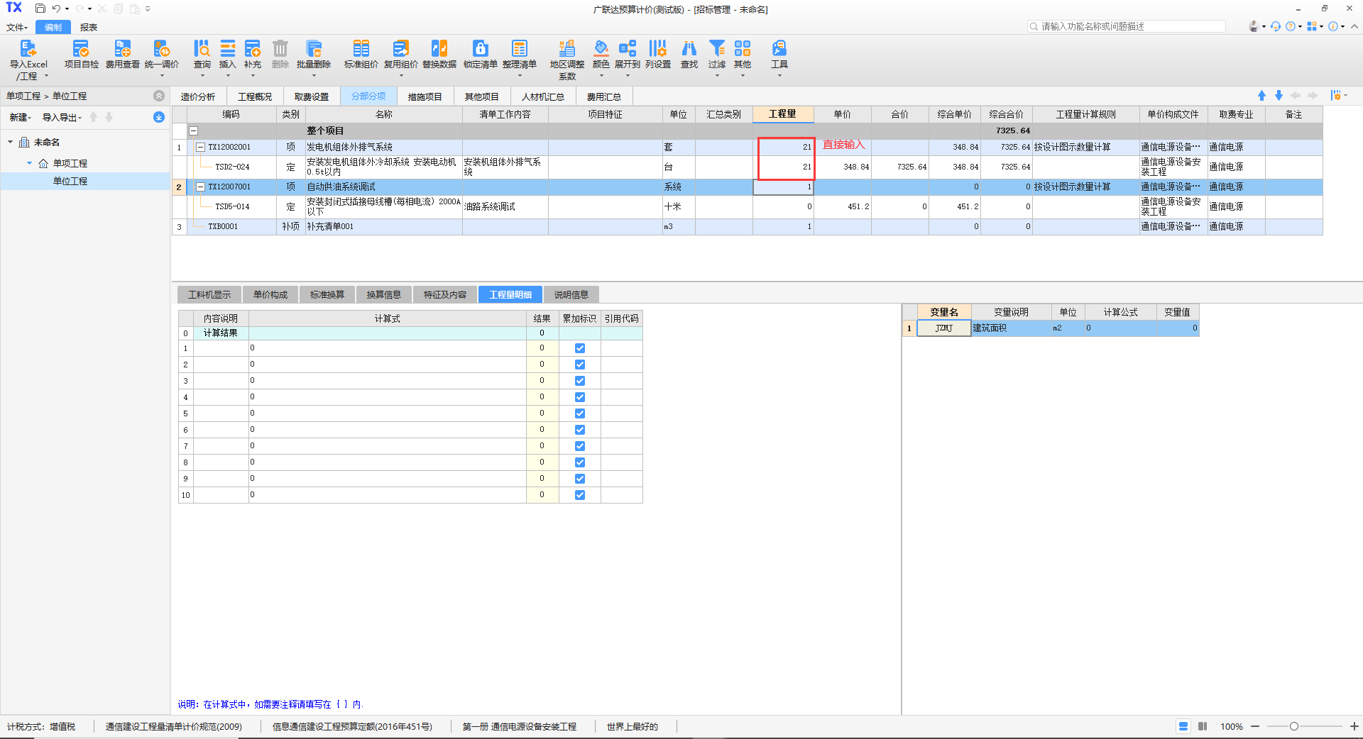Toggle the 累加标识 checkbox in row 10

pyautogui.click(x=580, y=495)
